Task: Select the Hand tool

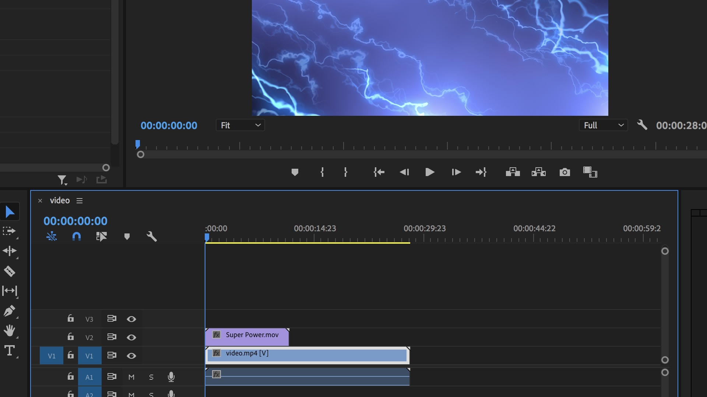Action: 10,330
